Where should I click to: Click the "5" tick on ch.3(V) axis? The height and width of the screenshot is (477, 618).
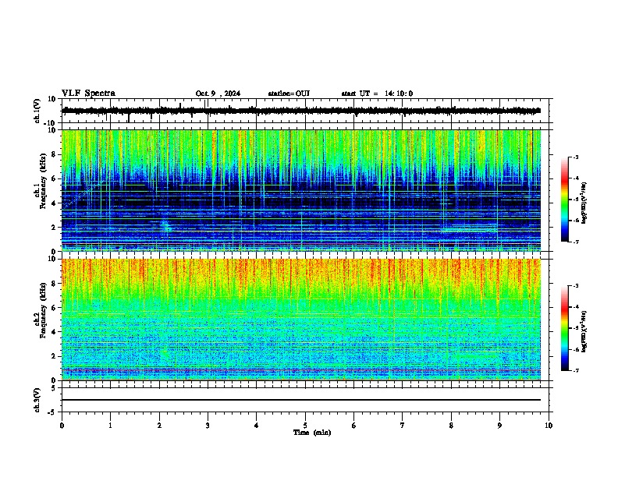[54, 388]
